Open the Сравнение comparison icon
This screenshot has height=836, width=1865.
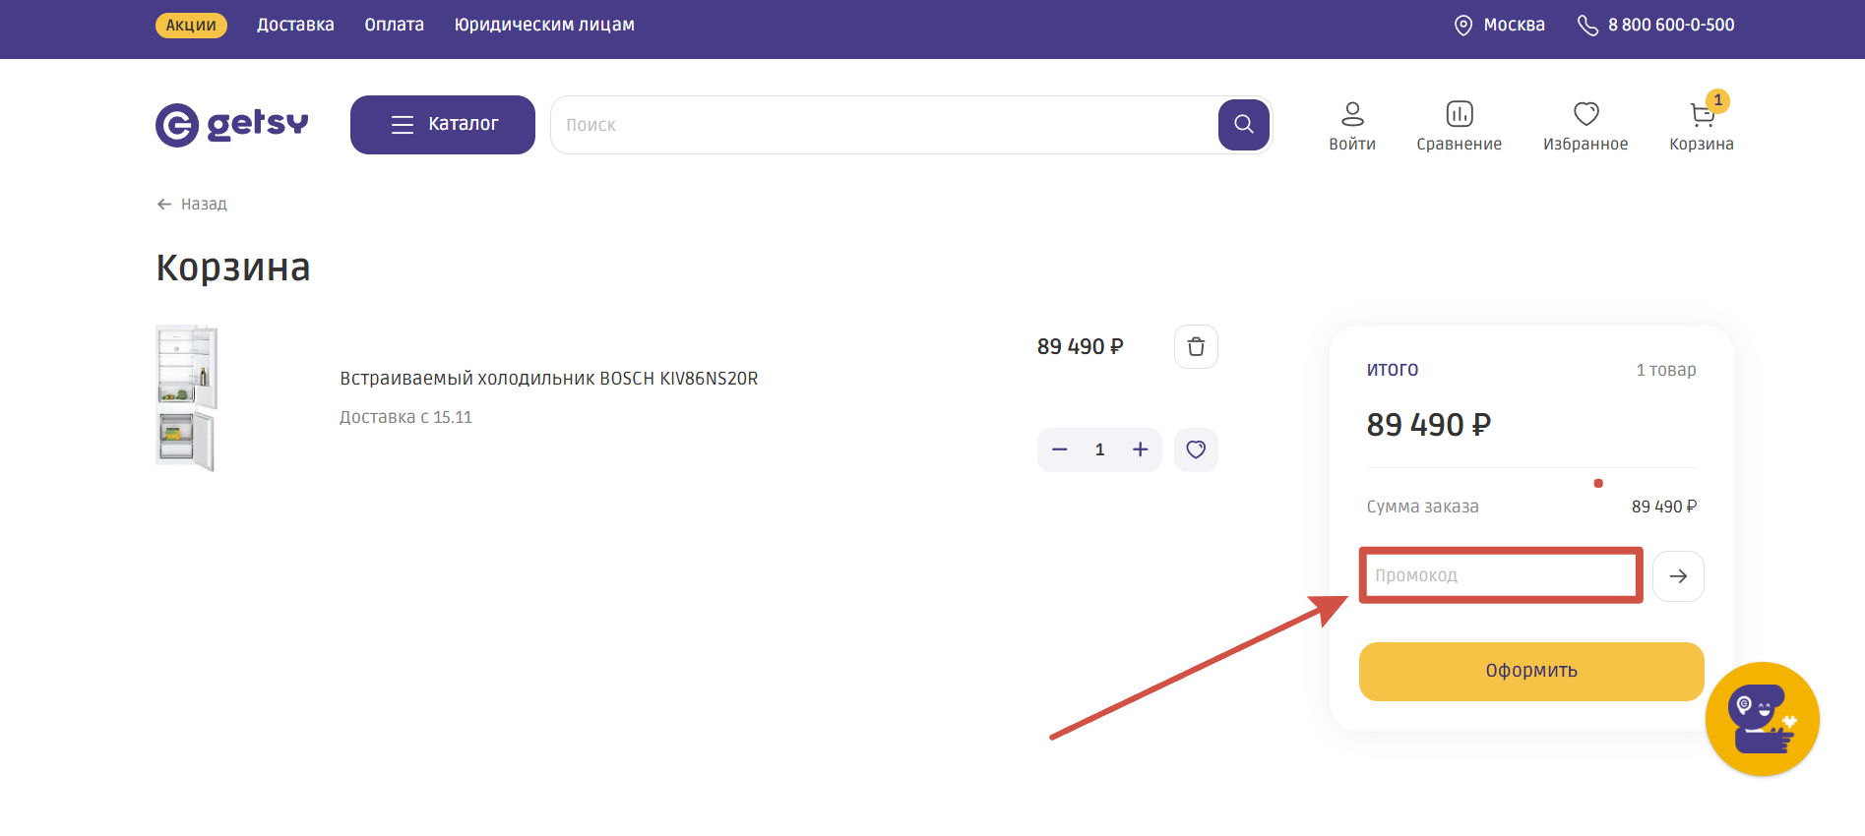(1459, 126)
